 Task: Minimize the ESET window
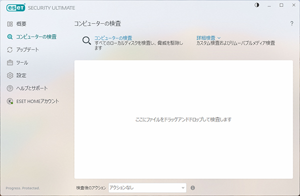point(269,5)
